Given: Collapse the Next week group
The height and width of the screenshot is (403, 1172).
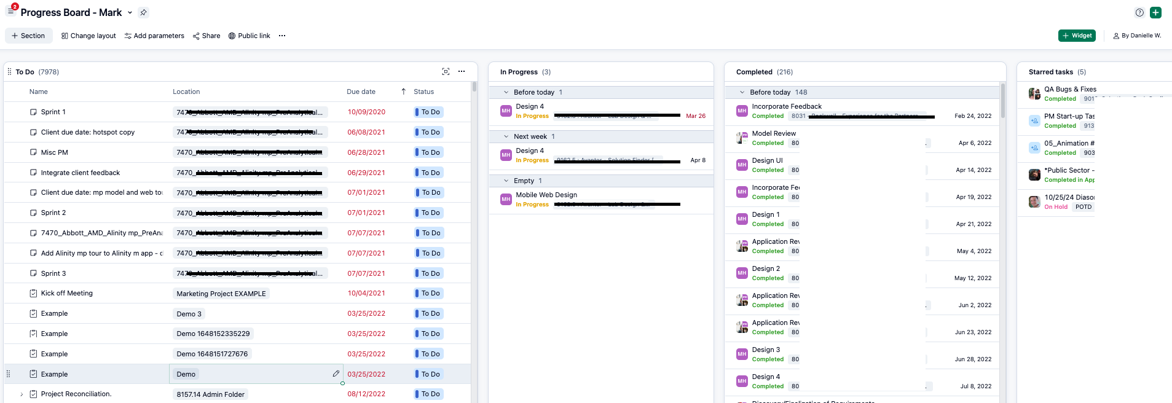Looking at the screenshot, I should (x=506, y=136).
